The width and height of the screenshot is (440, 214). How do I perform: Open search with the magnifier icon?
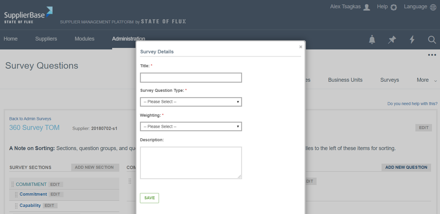click(432, 39)
